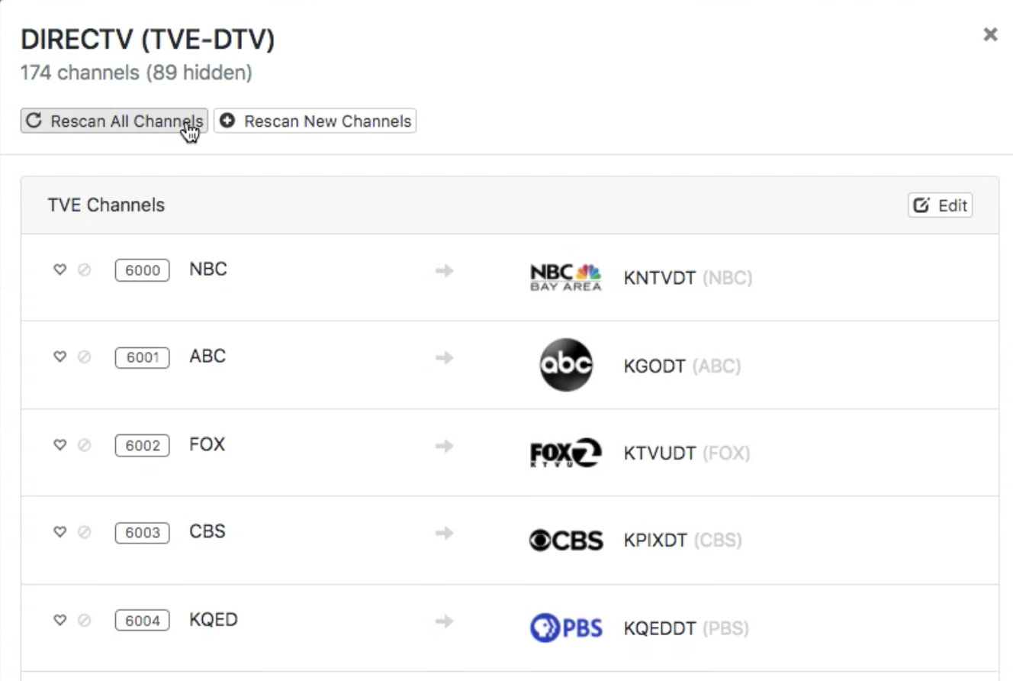Toggle favorite heart for ABC channel
The height and width of the screenshot is (681, 1013).
point(59,357)
